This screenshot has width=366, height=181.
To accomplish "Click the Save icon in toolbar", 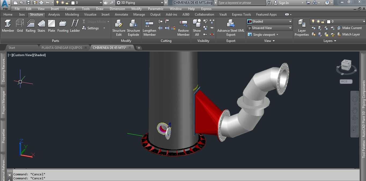I will 28,3.
